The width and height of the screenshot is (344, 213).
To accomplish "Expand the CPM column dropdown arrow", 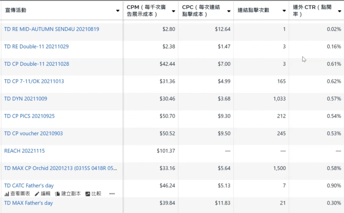I will (173, 11).
